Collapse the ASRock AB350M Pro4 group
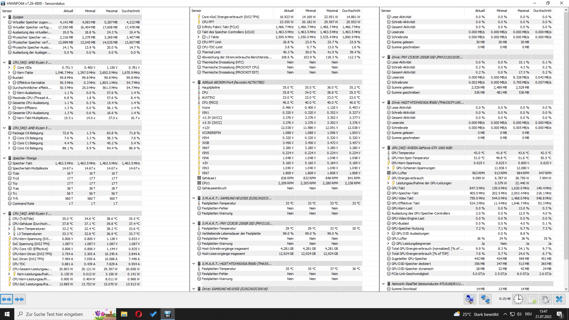Screen dimensions: 569x320 [194, 82]
